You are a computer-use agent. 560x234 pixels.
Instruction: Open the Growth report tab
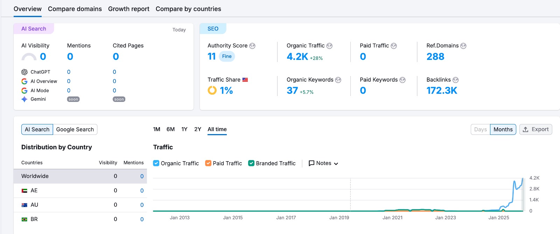click(x=129, y=9)
